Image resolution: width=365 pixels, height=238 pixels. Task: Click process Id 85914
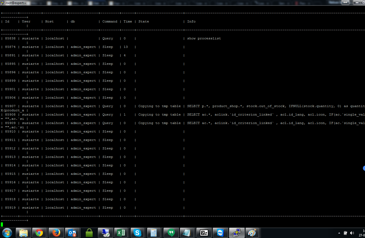(10, 166)
